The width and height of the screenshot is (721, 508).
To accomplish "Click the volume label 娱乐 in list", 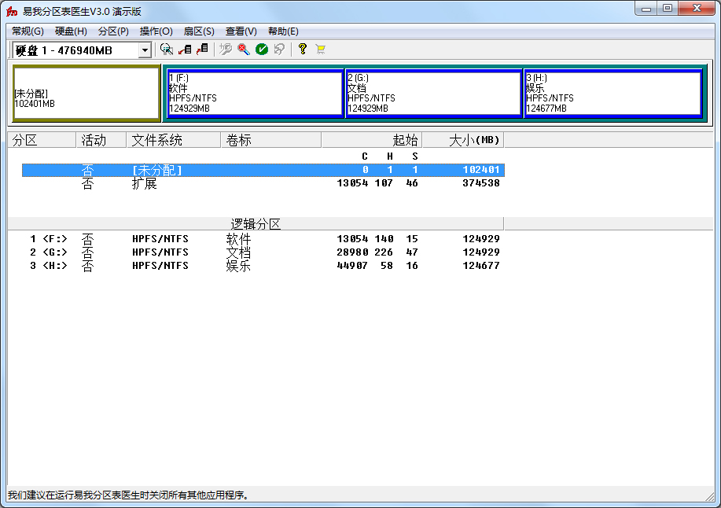I will (x=238, y=266).
